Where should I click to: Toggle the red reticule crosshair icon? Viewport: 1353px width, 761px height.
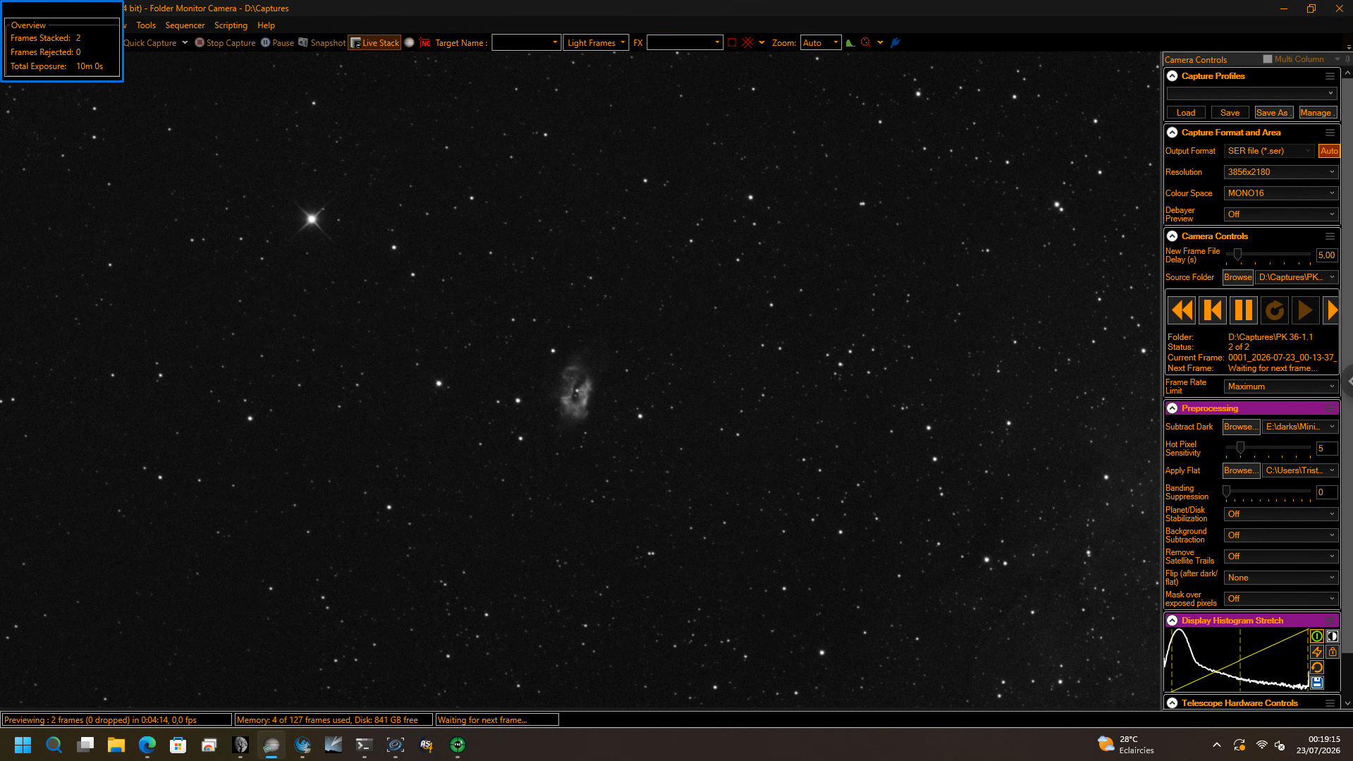[x=747, y=43]
